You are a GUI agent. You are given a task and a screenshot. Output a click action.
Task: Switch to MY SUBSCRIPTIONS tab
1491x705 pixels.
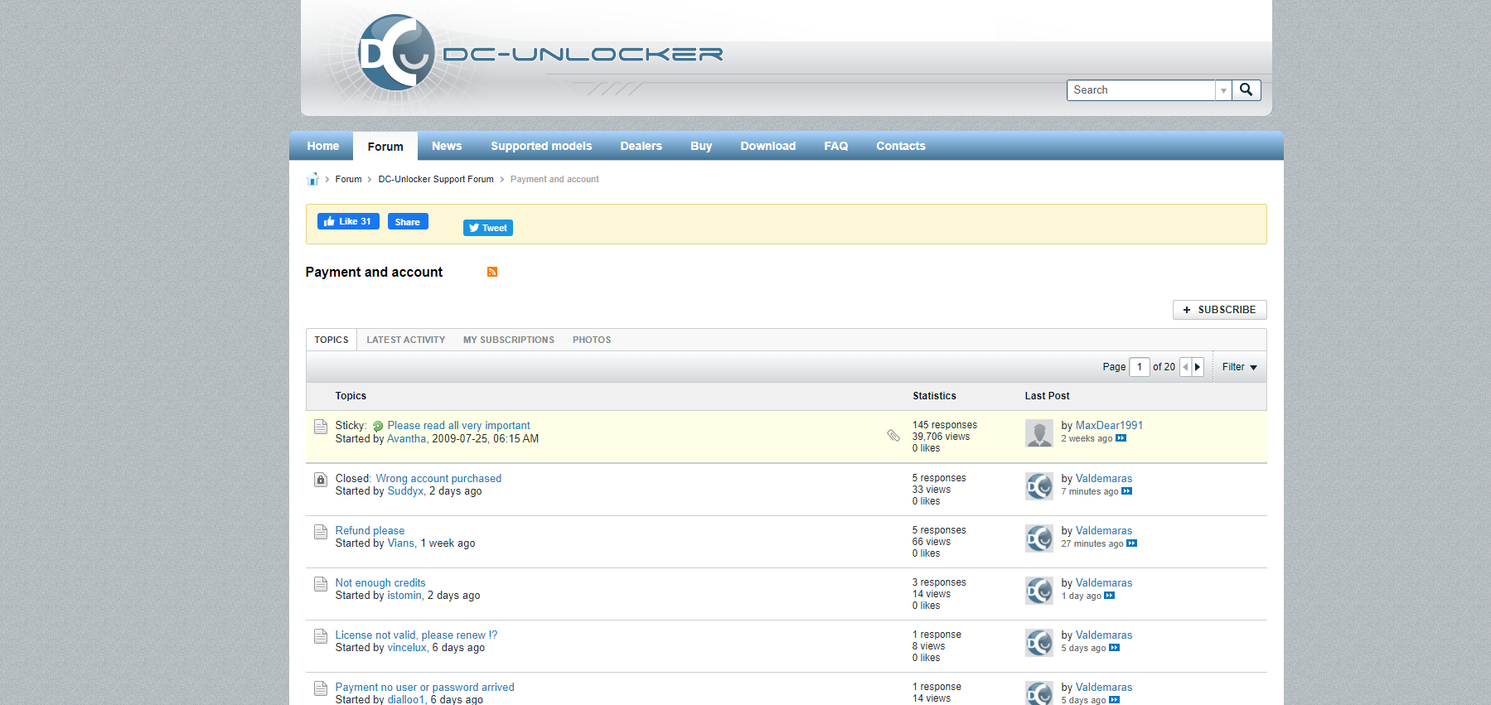point(509,340)
